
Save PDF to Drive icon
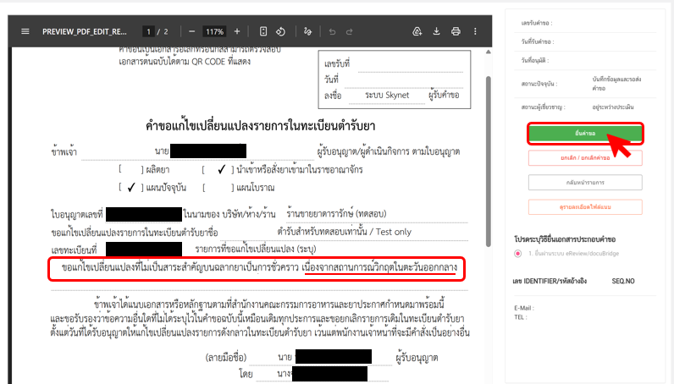417,31
